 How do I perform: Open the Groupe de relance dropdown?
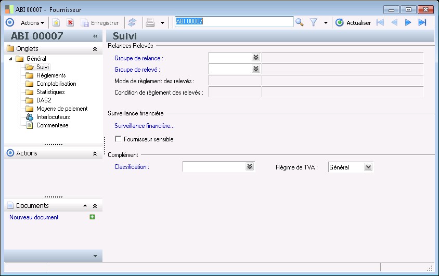[256, 58]
